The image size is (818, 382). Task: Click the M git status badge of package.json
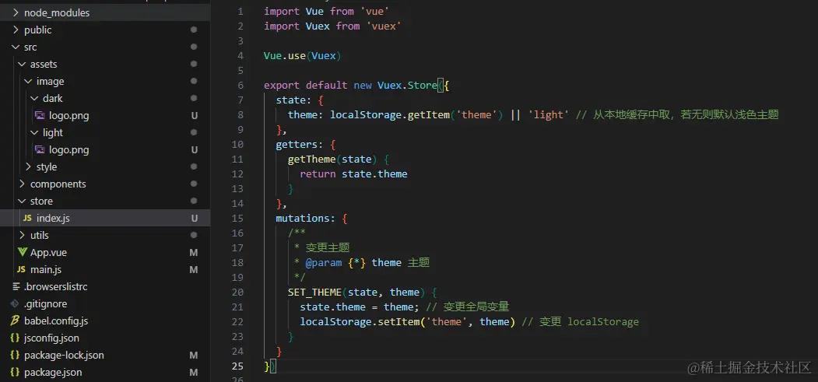pyautogui.click(x=194, y=373)
